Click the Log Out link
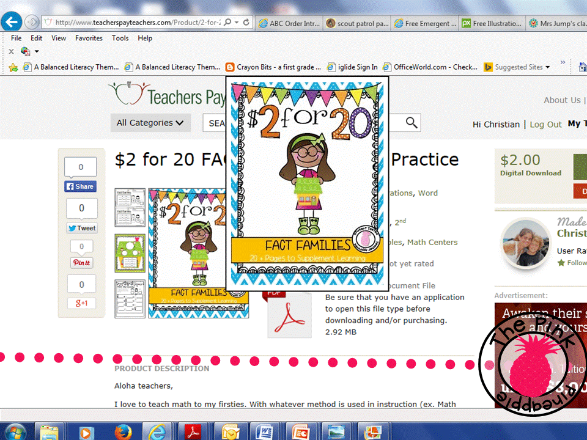The width and height of the screenshot is (587, 440). click(x=545, y=125)
